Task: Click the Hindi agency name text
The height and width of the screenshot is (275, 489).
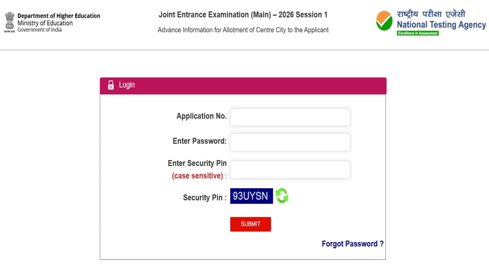Action: pos(431,14)
